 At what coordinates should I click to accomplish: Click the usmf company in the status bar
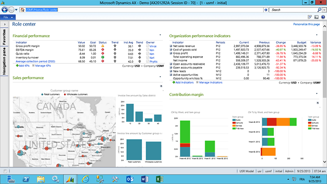coord(269,171)
